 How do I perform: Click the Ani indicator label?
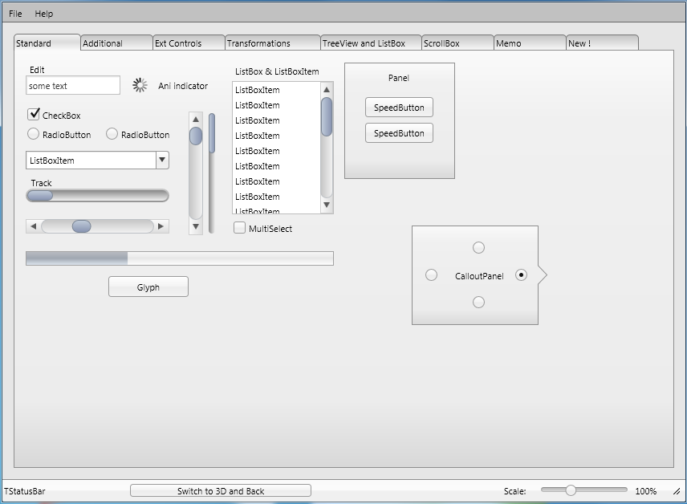183,86
